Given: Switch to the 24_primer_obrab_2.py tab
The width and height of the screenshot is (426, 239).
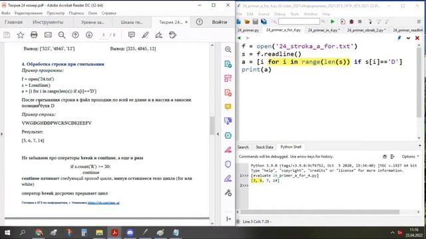Looking at the screenshot, I should 366,30.
